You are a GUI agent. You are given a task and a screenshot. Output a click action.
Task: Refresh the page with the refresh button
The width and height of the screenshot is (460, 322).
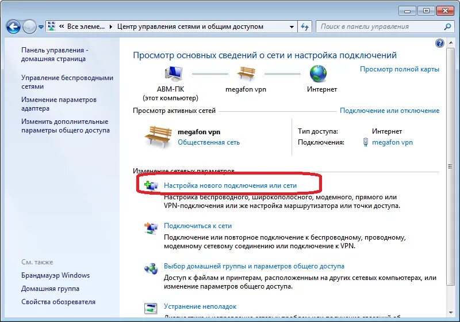(x=305, y=26)
